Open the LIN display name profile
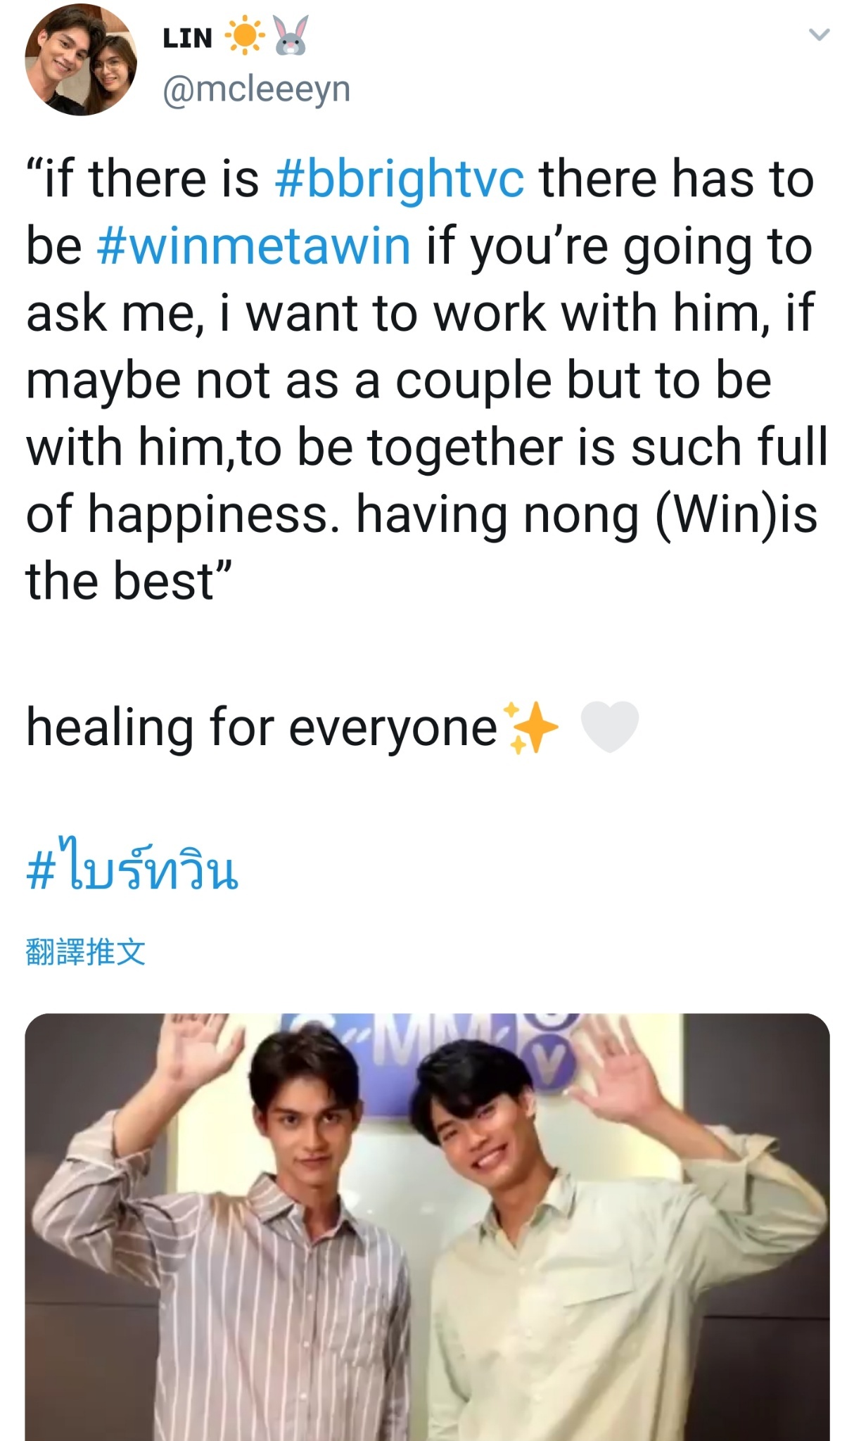The width and height of the screenshot is (854, 1441). click(x=187, y=38)
